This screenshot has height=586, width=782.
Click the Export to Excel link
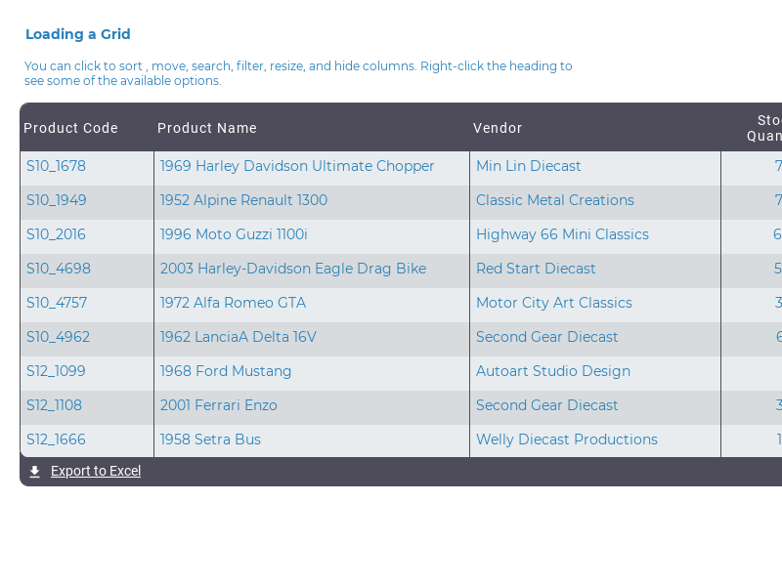click(x=95, y=471)
